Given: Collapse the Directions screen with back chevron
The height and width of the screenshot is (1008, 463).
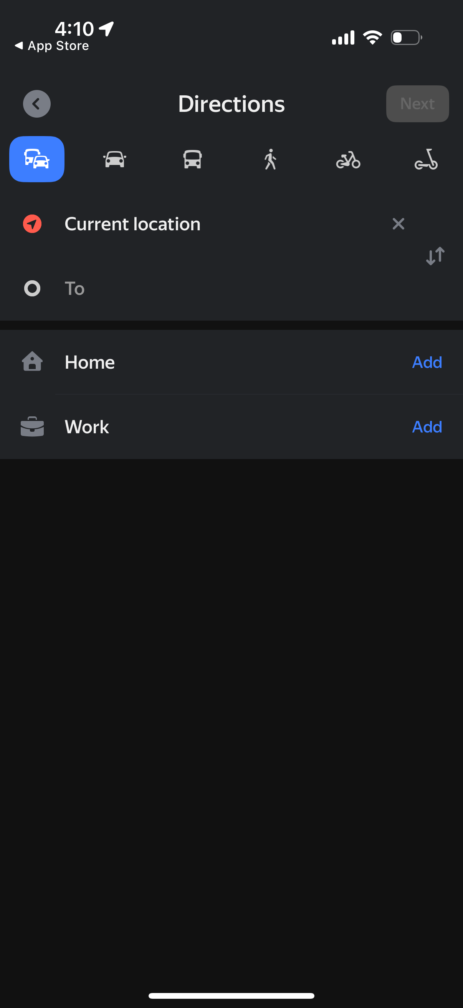Looking at the screenshot, I should pyautogui.click(x=36, y=104).
